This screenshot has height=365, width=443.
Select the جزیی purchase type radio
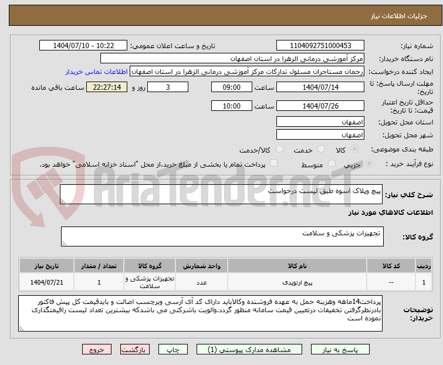(369, 163)
